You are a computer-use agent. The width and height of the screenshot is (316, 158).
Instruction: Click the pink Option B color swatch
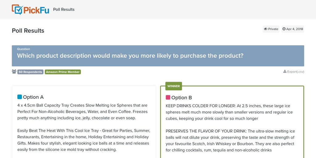168,98
